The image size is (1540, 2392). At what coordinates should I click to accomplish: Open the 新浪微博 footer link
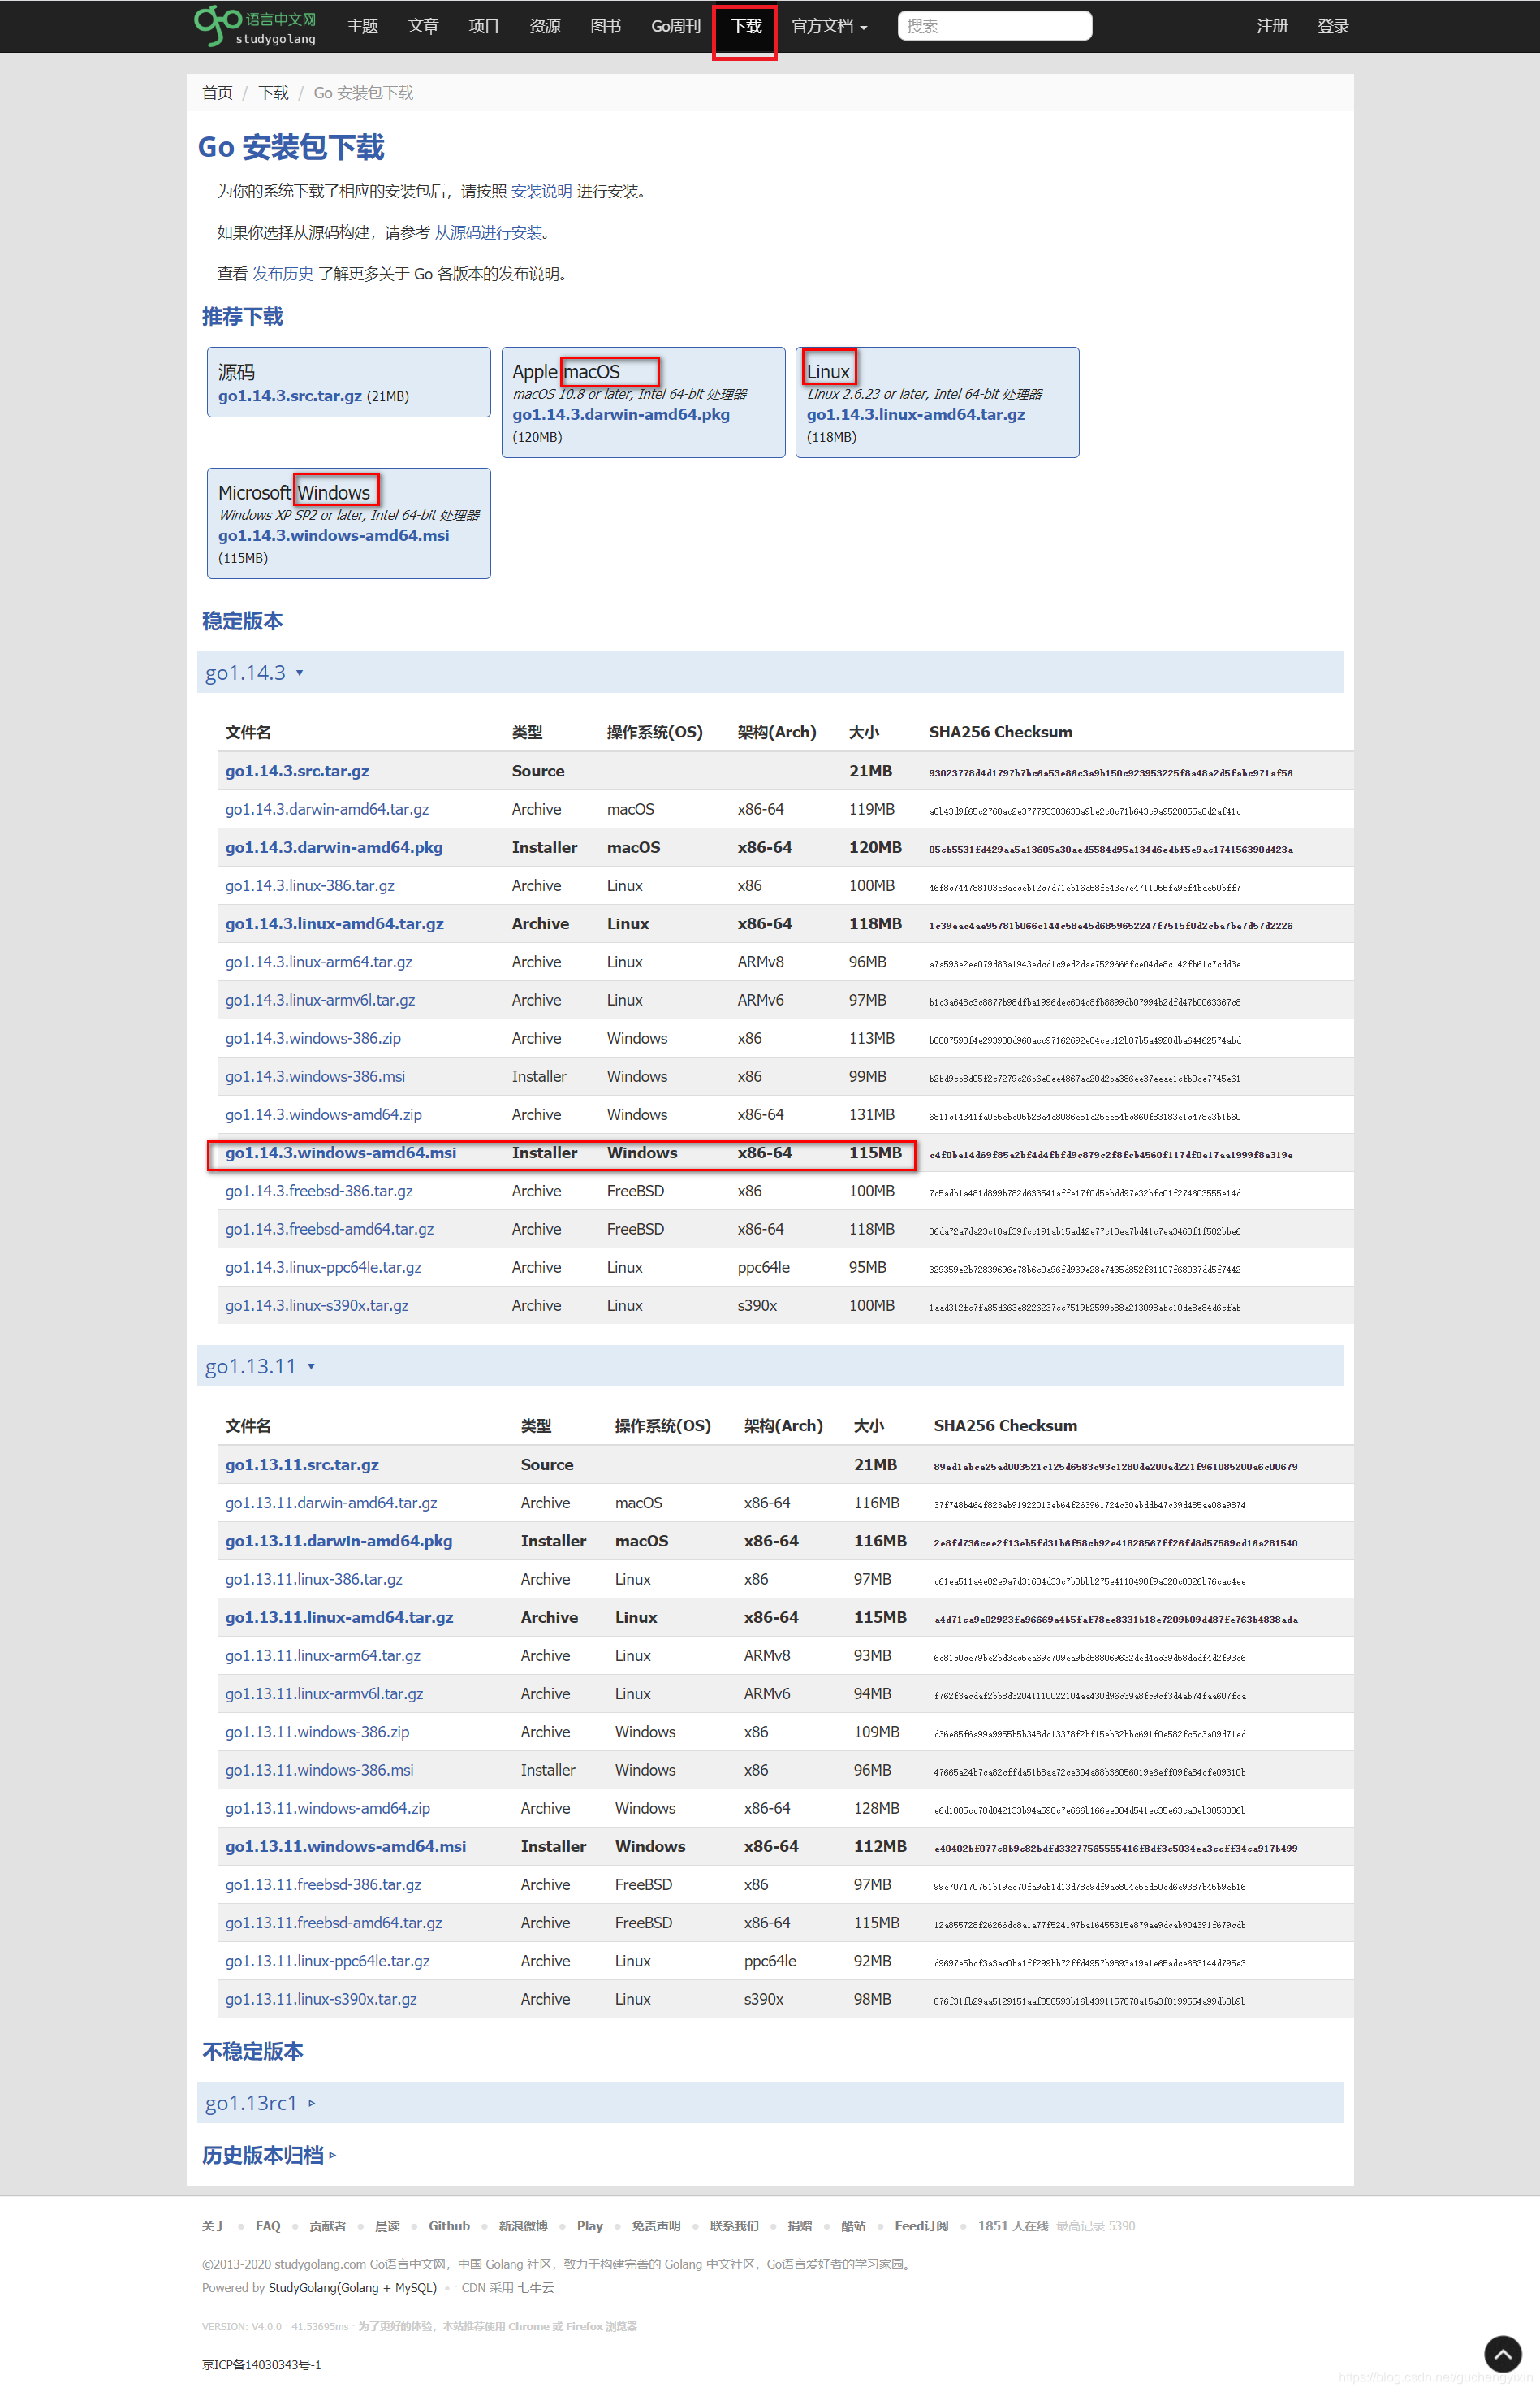click(x=523, y=2226)
